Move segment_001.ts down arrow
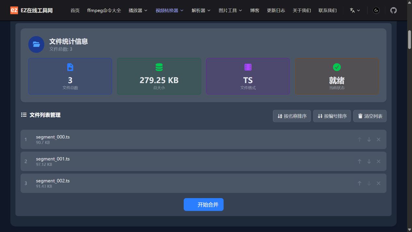Image resolution: width=412 pixels, height=232 pixels. pos(369,161)
